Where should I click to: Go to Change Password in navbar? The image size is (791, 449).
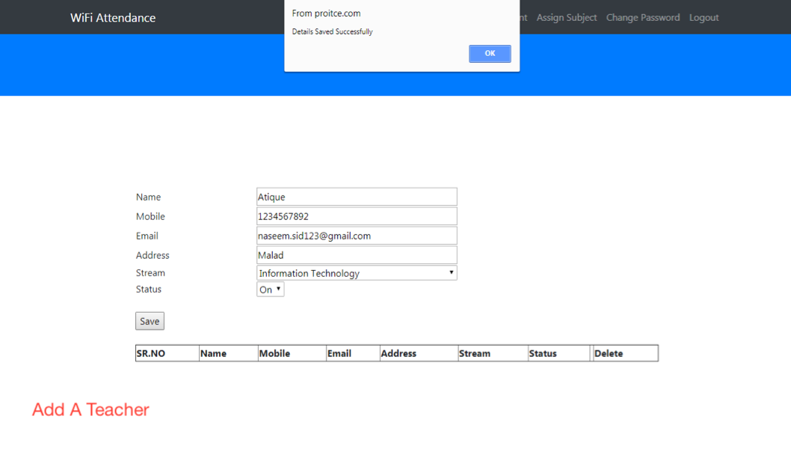[642, 17]
